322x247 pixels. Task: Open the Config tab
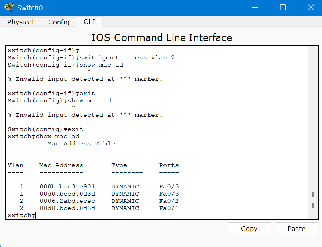(x=59, y=22)
